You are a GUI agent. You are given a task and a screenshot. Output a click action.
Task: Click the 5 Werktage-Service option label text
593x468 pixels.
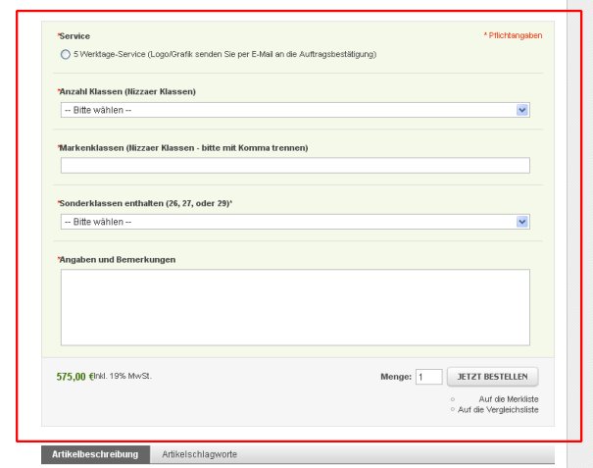(224, 55)
